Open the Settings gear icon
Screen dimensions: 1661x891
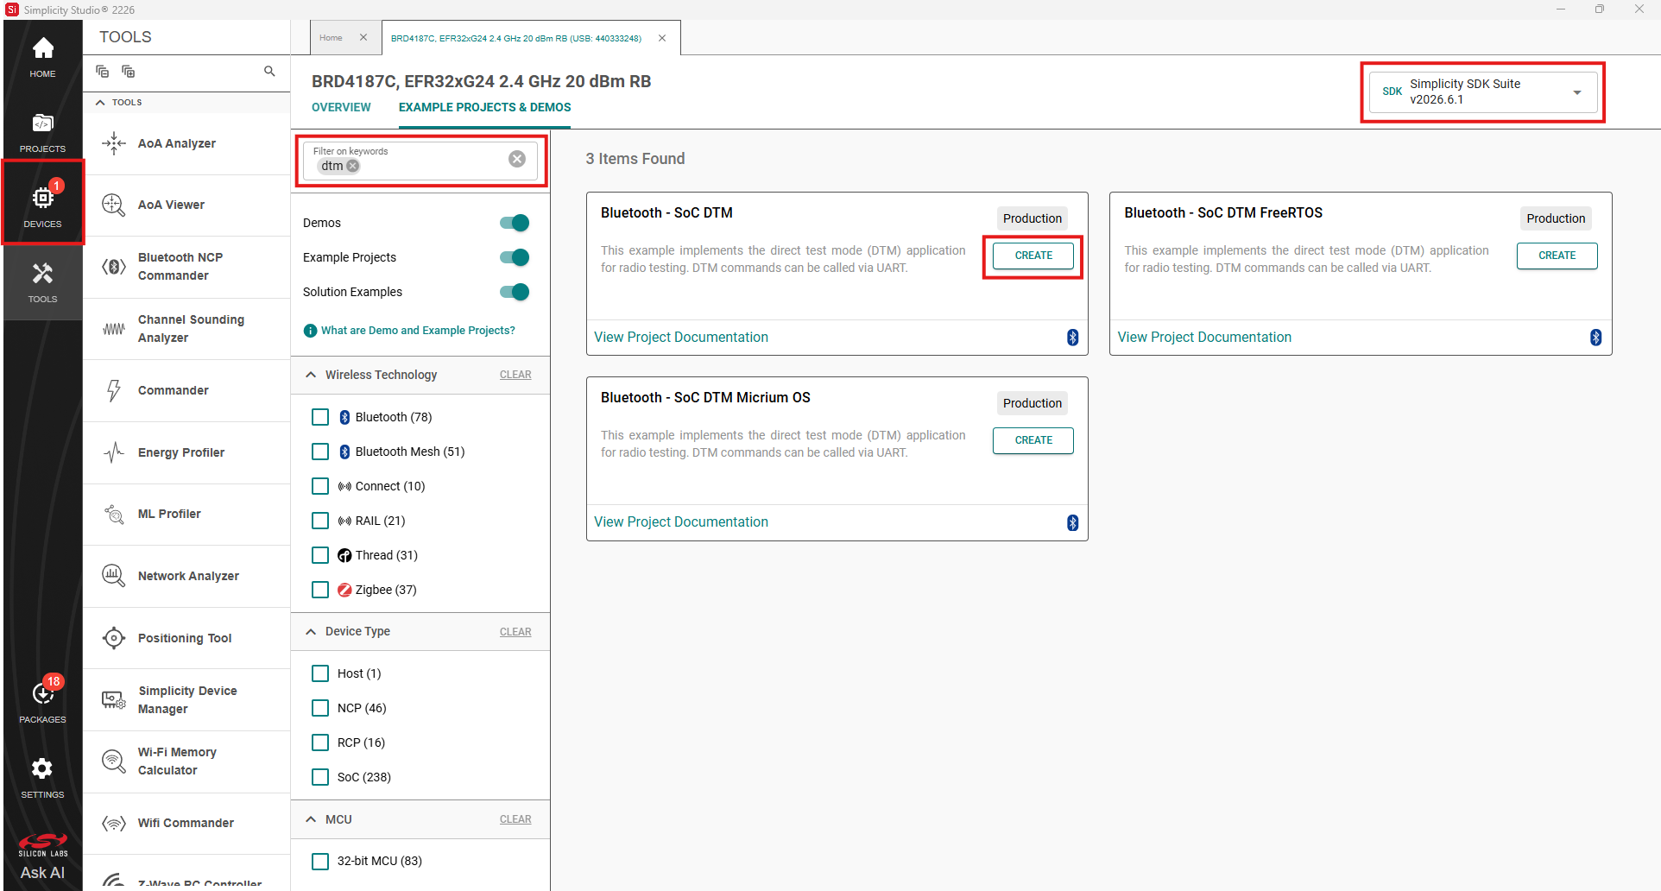[42, 777]
